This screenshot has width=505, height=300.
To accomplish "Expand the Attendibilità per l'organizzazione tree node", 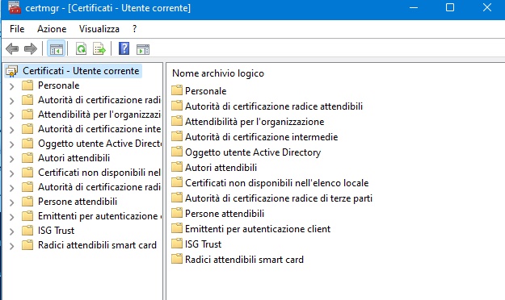I will 12,115.
